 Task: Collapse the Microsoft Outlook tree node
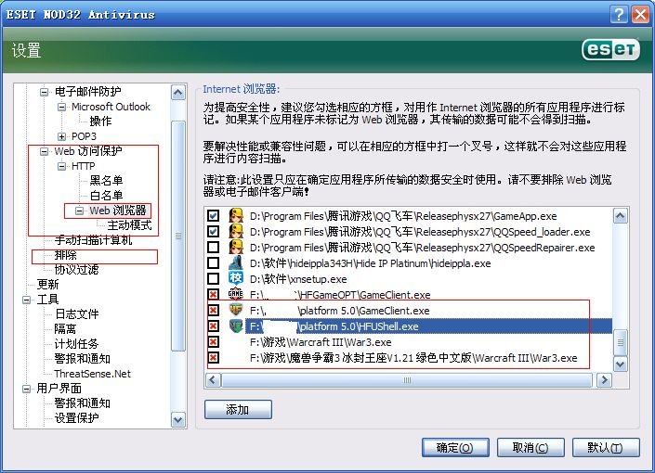[61, 107]
